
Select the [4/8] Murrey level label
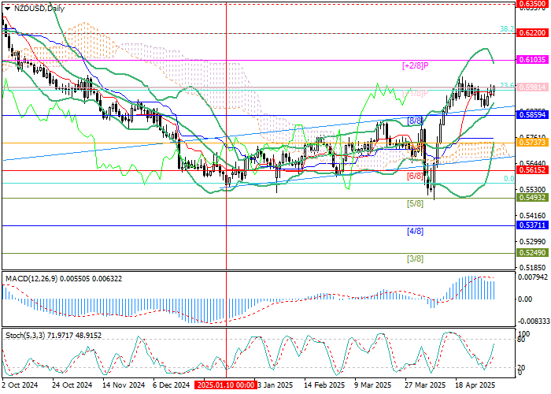[x=415, y=232]
